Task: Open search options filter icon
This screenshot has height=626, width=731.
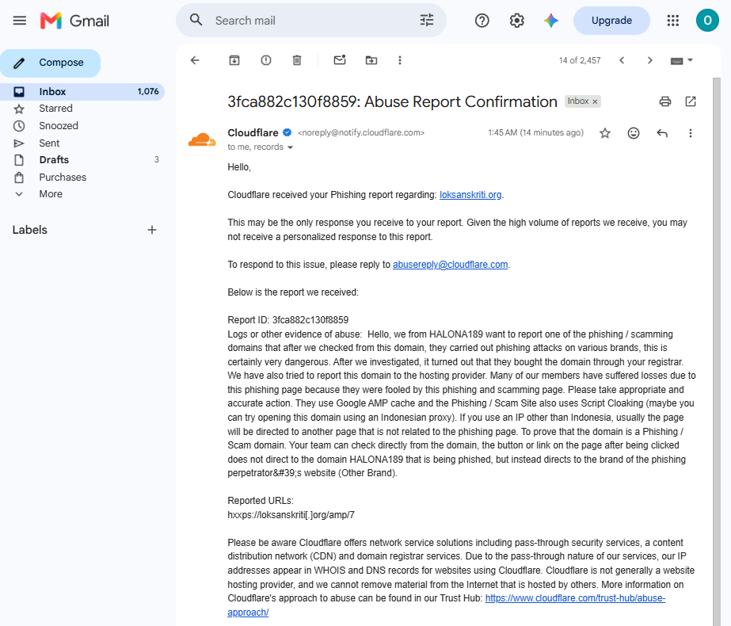Action: click(427, 20)
